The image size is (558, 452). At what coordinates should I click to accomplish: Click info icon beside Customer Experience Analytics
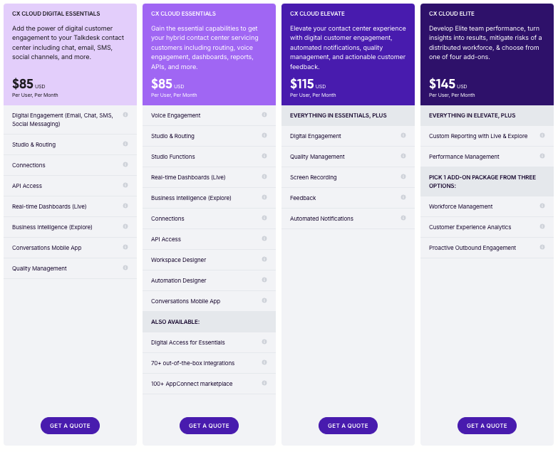(x=542, y=226)
